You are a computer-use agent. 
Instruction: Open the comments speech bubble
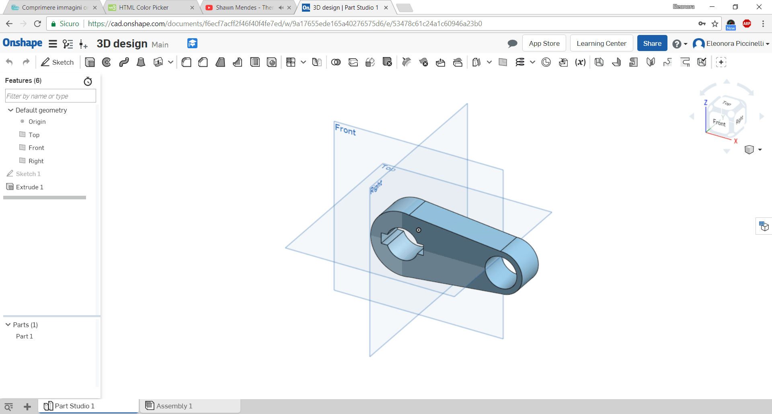click(512, 43)
